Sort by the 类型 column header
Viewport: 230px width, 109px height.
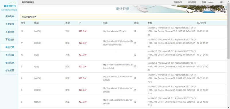point(68,23)
